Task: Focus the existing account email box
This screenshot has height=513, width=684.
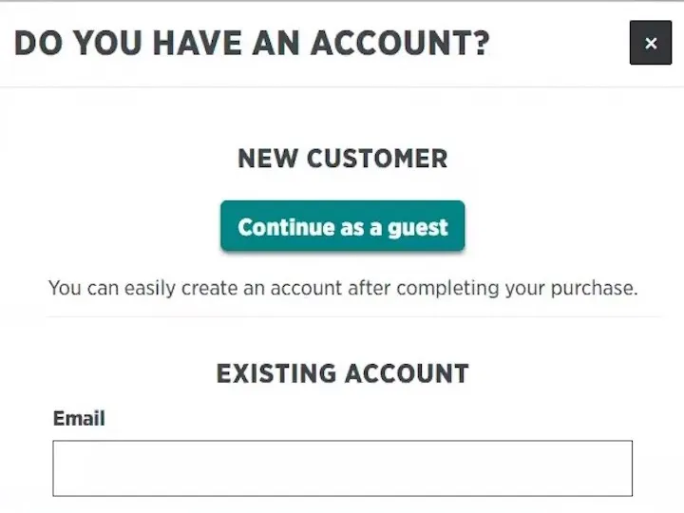Action: pos(342,468)
